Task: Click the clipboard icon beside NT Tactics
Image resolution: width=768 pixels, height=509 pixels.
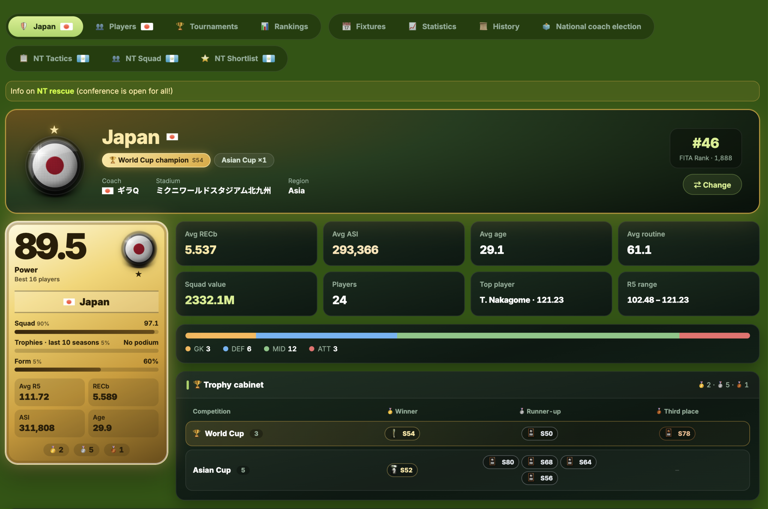Action: [24, 58]
